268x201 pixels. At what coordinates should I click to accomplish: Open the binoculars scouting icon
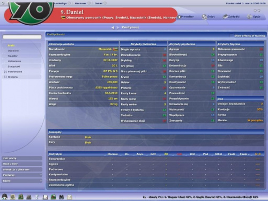pos(61,197)
